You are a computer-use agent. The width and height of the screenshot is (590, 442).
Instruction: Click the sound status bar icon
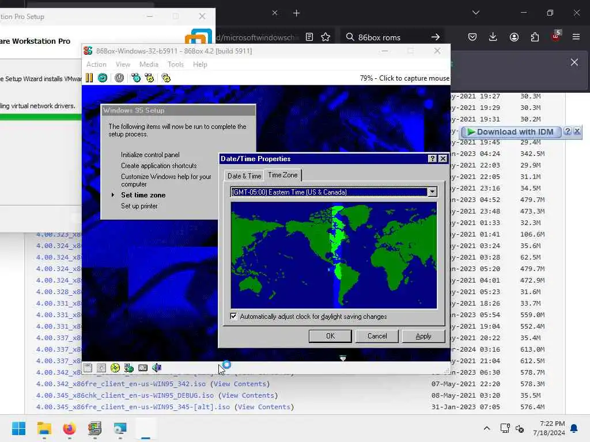click(x=157, y=368)
